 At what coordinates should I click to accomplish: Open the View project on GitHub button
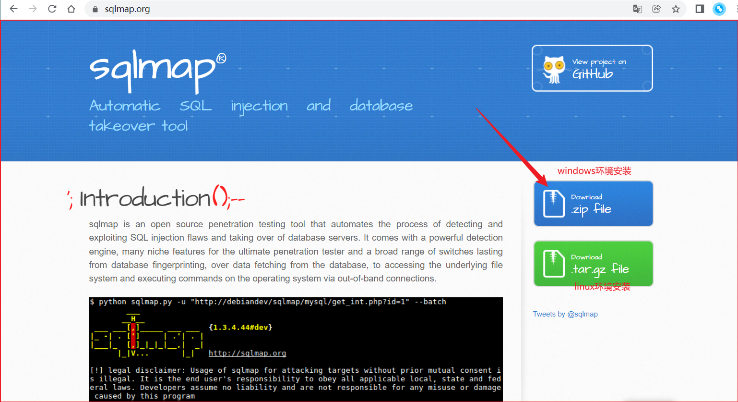coord(592,68)
